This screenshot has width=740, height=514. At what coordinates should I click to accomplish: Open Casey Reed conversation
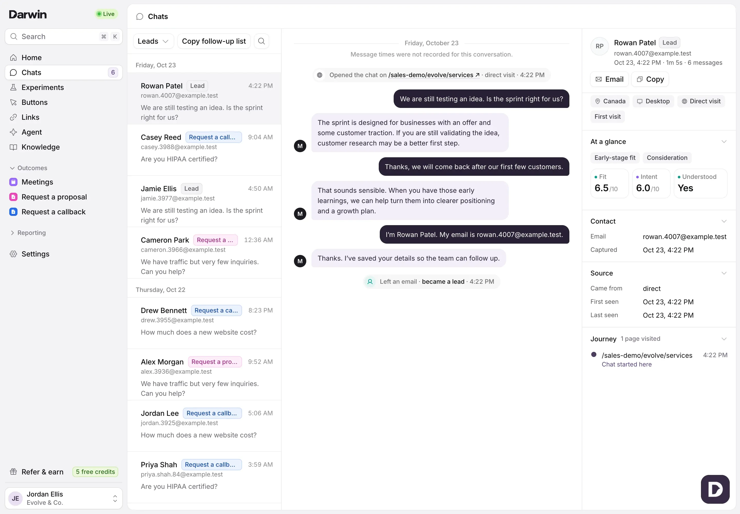204,150
